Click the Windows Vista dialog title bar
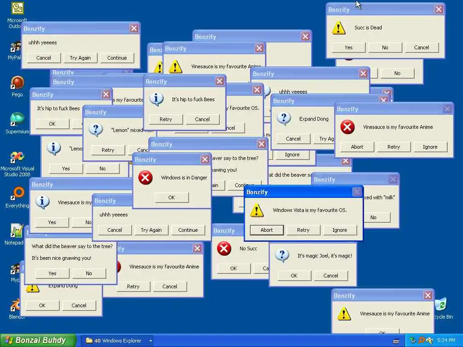 point(303,192)
